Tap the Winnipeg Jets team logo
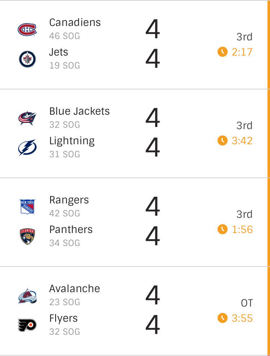The height and width of the screenshot is (356, 270). pos(27,59)
